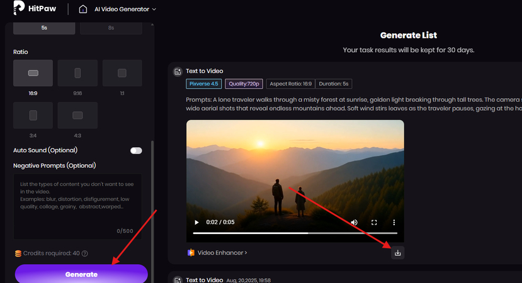Play the sunset mountain video
This screenshot has width=522, height=283.
click(x=196, y=223)
